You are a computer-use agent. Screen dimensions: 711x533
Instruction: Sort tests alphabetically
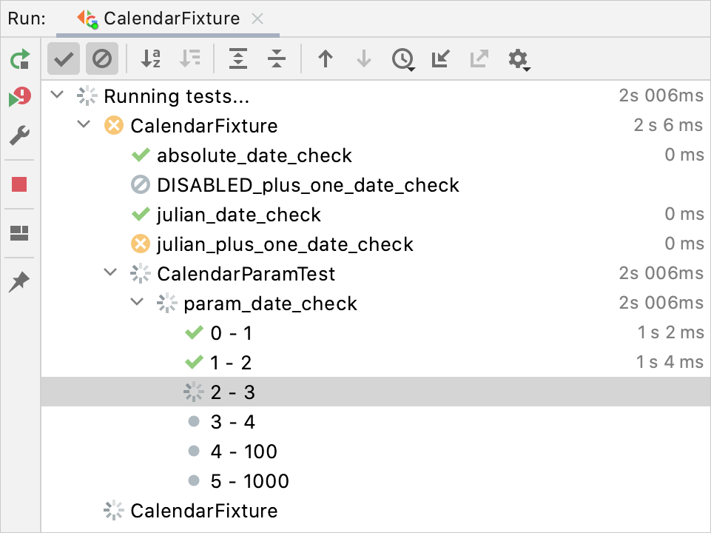coord(150,58)
